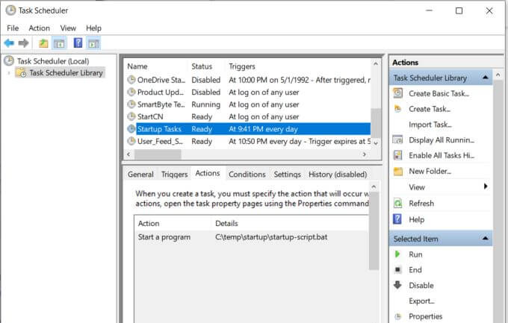The width and height of the screenshot is (508, 323).
Task: Click the task list horizontal scrollbar thumb
Action: point(158,154)
